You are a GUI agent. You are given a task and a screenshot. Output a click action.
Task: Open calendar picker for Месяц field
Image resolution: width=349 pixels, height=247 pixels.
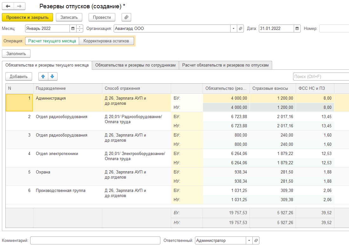coord(73,28)
